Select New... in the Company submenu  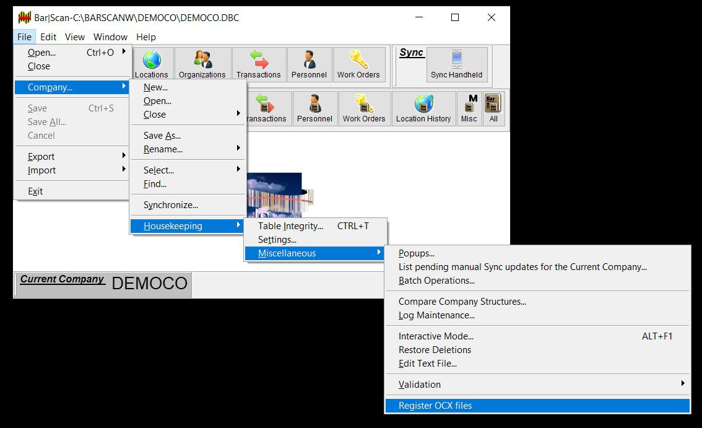coord(188,87)
